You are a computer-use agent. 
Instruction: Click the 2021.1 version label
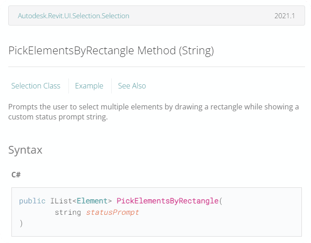[x=285, y=16]
